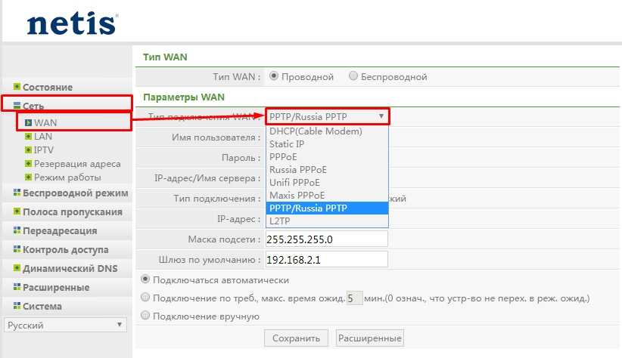This screenshot has height=358, width=622.
Task: Click the Расширенные button below form
Action: [370, 338]
